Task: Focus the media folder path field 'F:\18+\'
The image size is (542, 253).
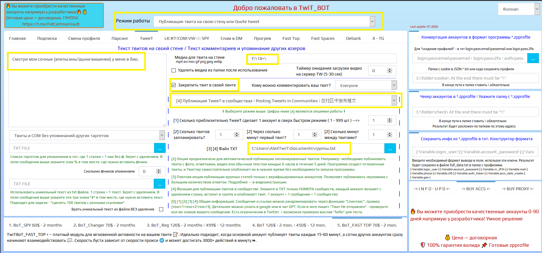Action: (322, 58)
